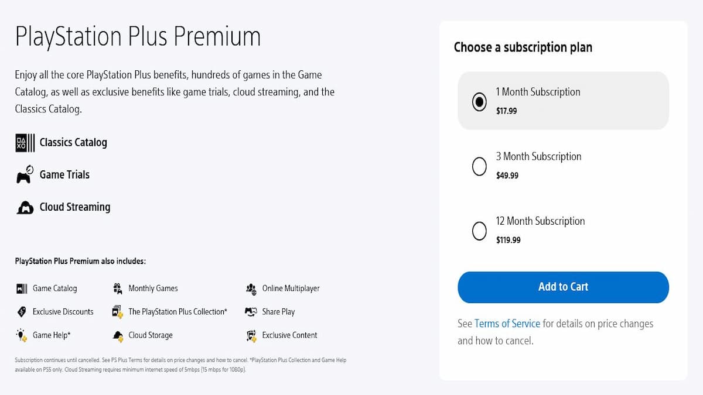Image resolution: width=703 pixels, height=395 pixels.
Task: Select the 1 Month Subscription radio button
Action: [479, 102]
